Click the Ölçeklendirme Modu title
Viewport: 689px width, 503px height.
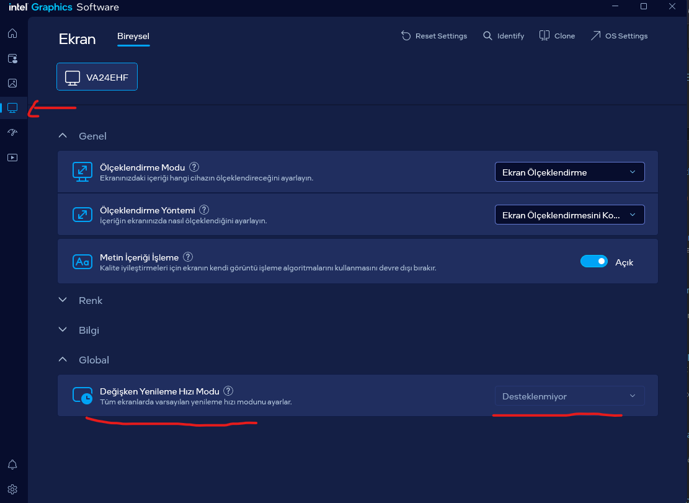[143, 167]
